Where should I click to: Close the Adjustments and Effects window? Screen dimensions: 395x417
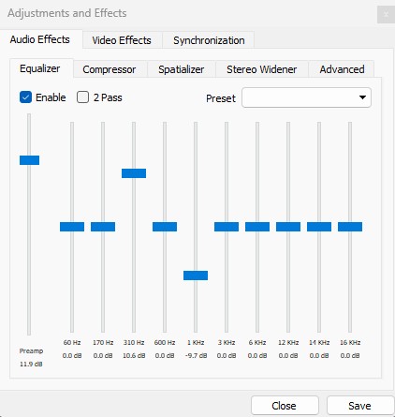coord(386,14)
